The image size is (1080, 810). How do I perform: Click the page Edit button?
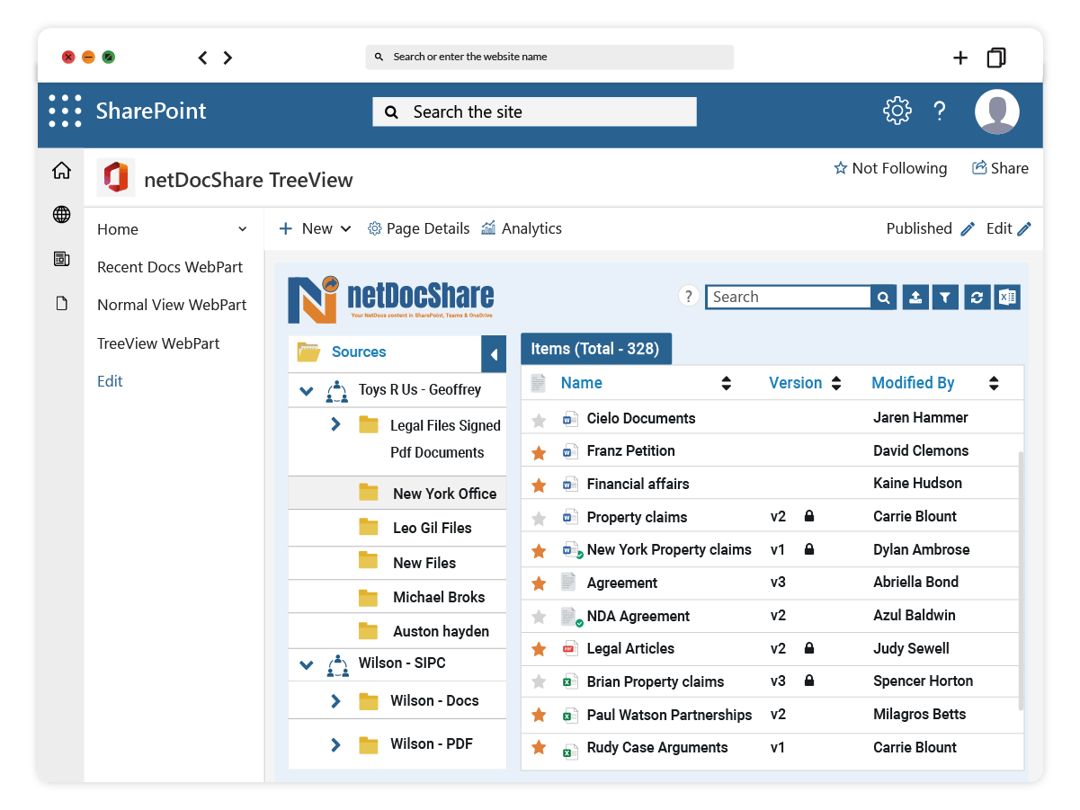point(1008,228)
